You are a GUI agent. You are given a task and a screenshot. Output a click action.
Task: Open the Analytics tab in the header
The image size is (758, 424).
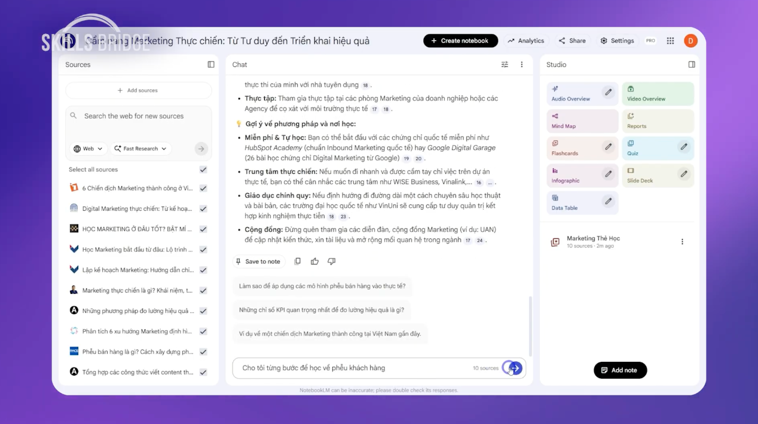525,41
